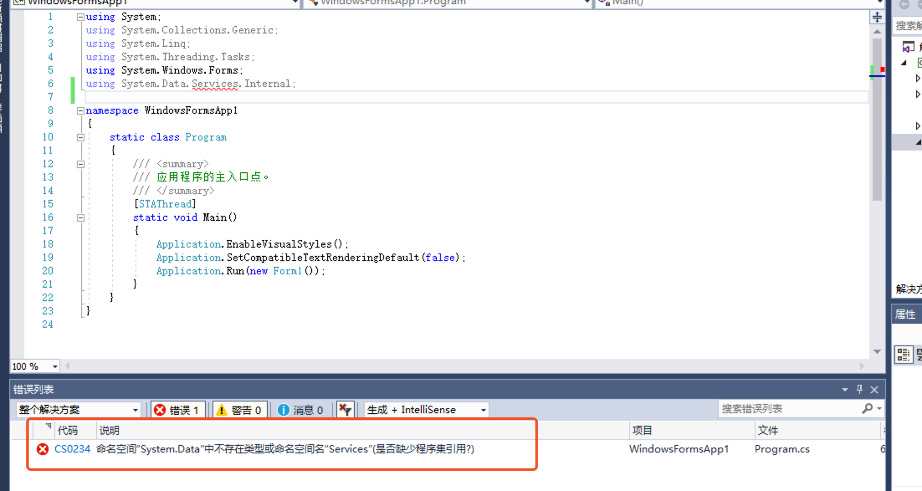Switch the Properties panel to categorized view
The width and height of the screenshot is (922, 491).
(903, 355)
